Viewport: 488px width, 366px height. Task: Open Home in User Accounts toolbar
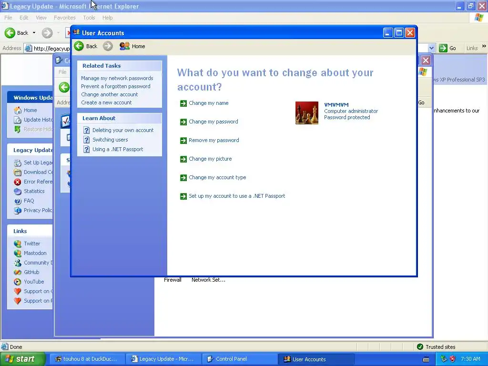(x=132, y=46)
